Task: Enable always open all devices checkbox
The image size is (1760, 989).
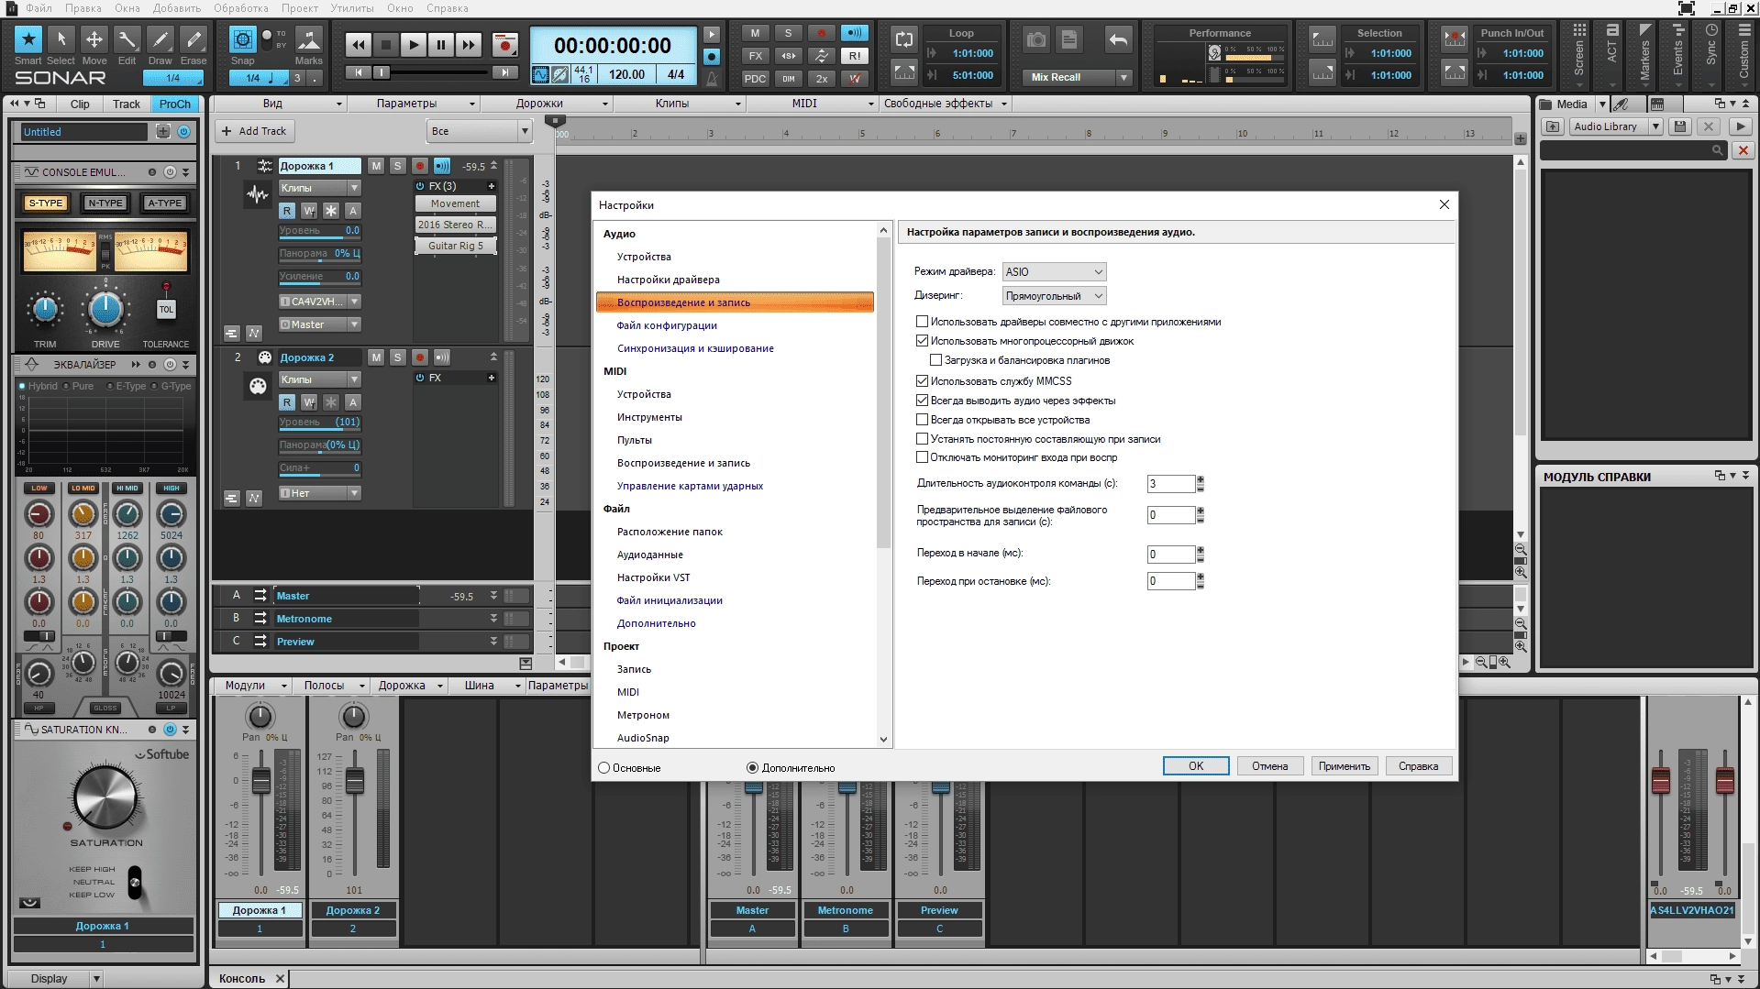Action: click(x=922, y=420)
